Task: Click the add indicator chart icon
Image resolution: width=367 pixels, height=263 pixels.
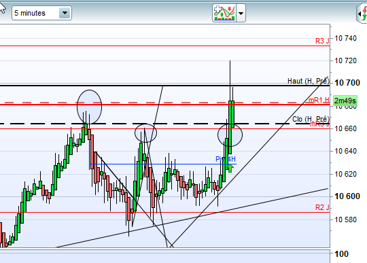Action: click(x=224, y=13)
